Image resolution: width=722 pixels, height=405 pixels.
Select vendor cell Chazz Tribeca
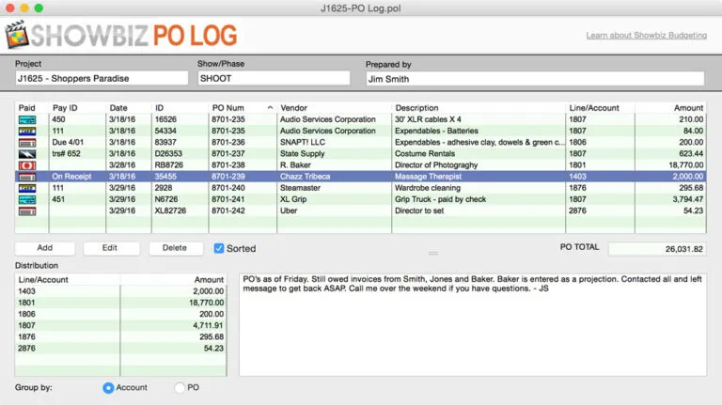click(x=305, y=177)
